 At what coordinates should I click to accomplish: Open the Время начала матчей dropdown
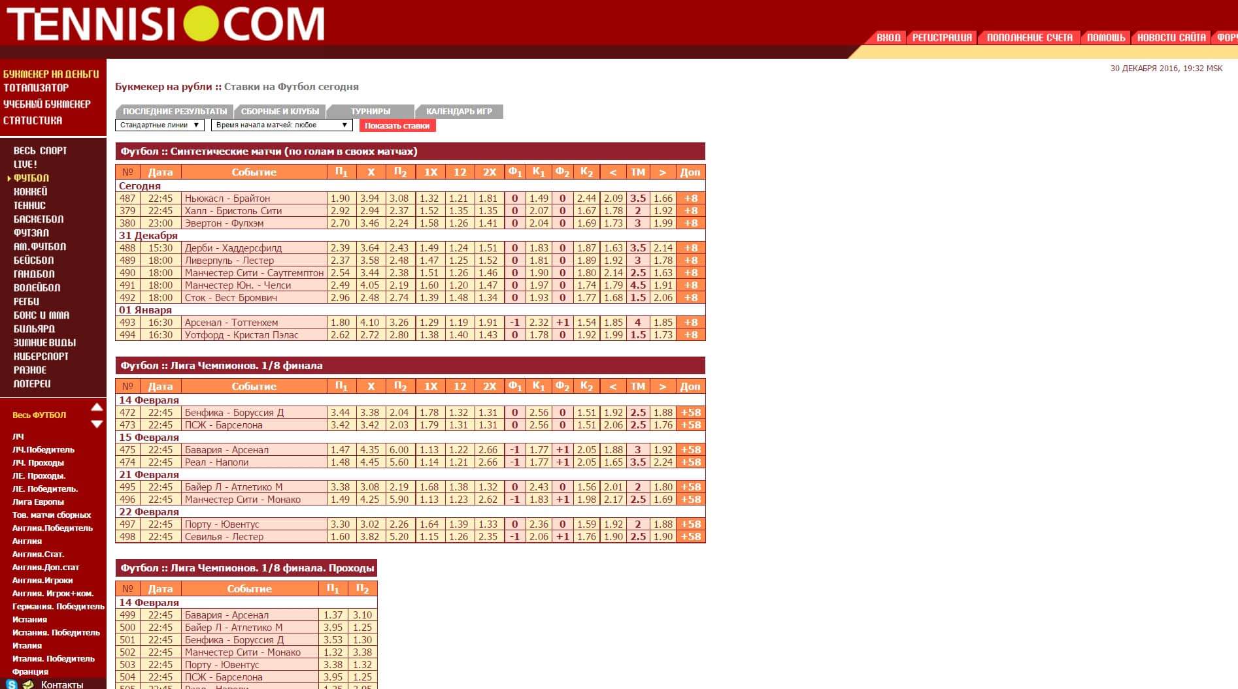click(282, 125)
